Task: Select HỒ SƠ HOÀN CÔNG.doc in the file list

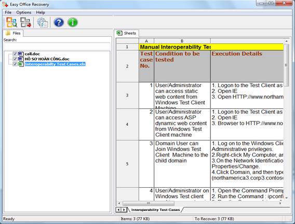Action: point(47,59)
